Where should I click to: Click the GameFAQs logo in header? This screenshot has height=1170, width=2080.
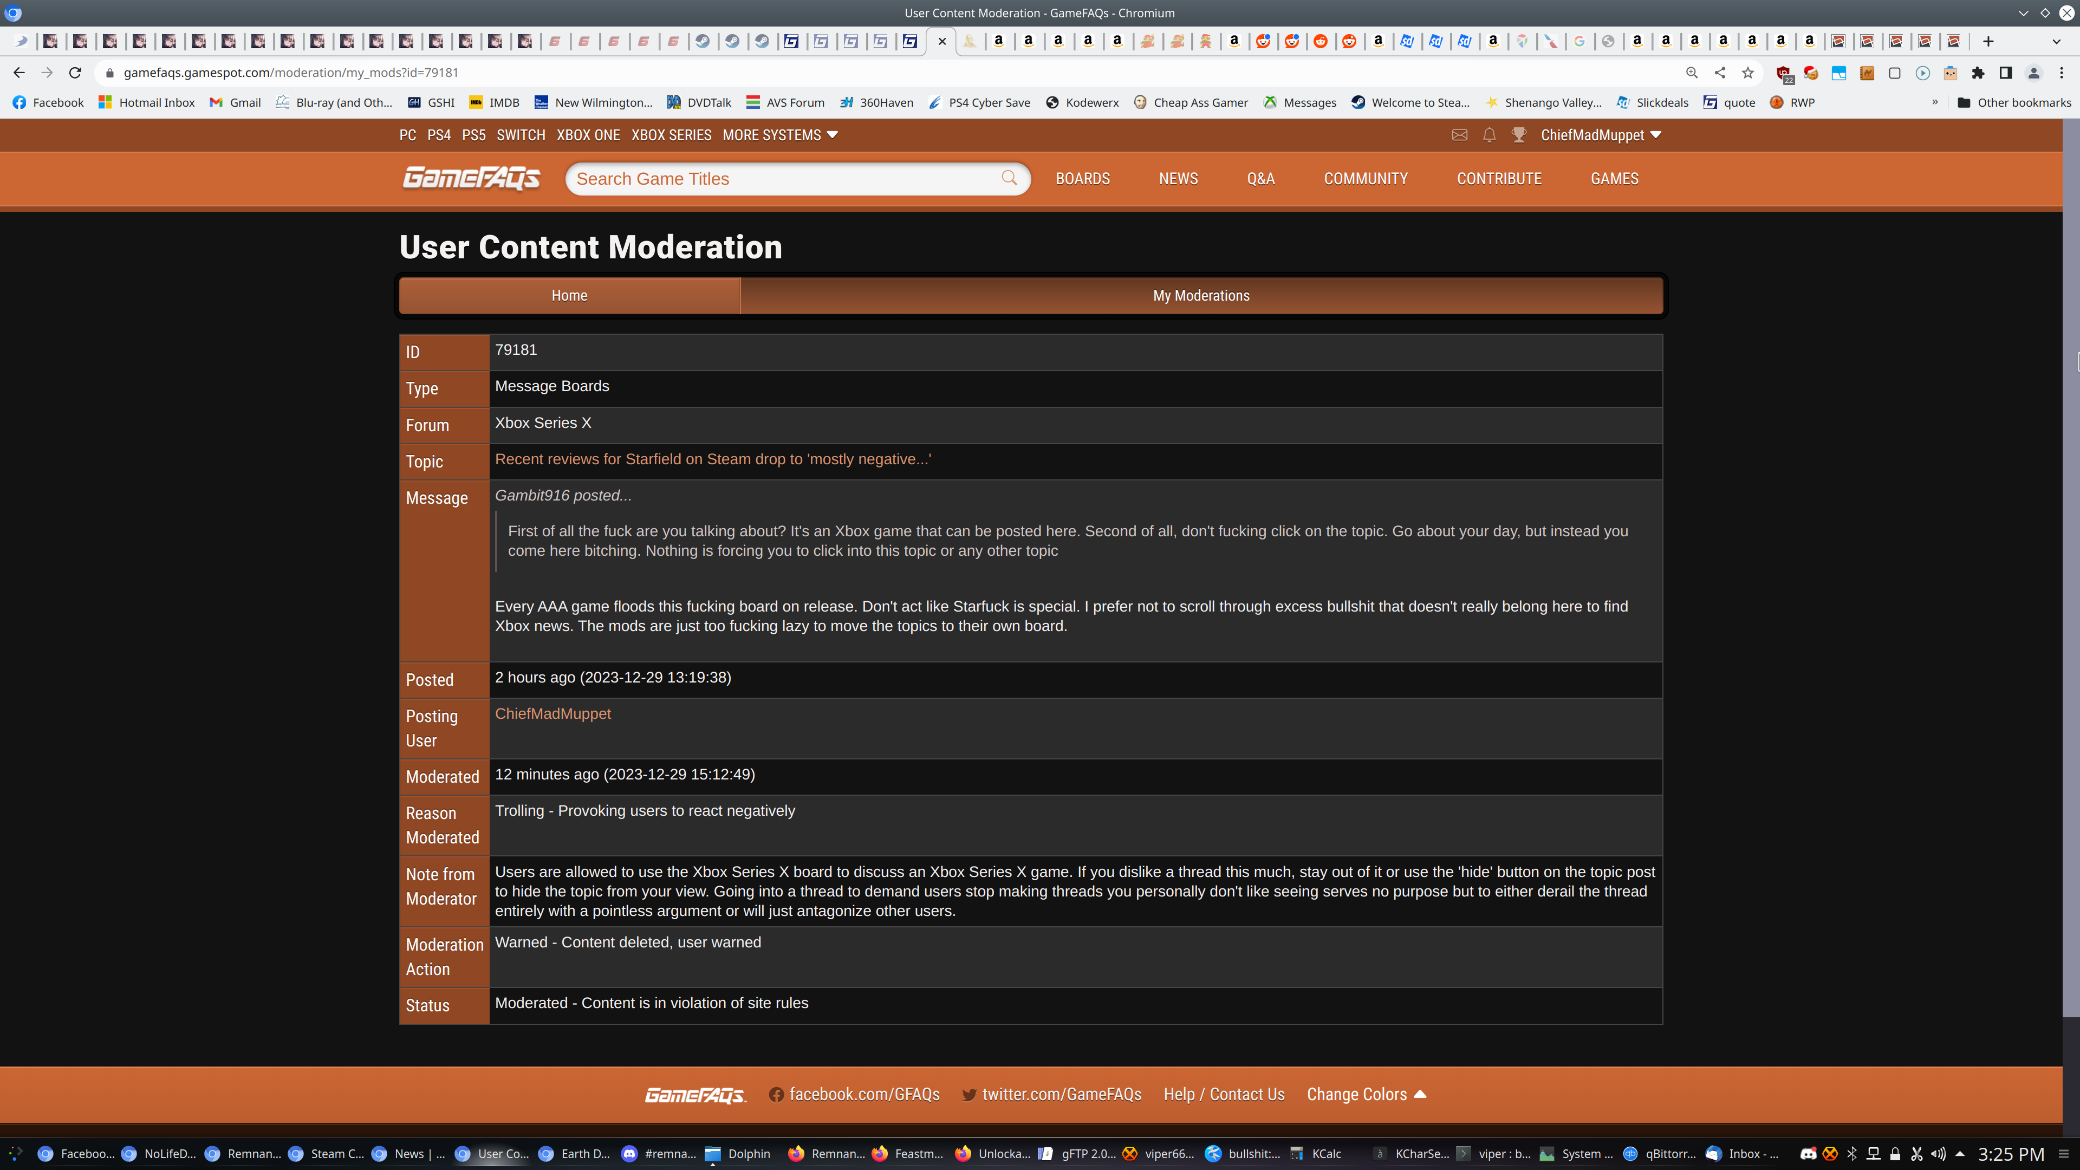472,178
